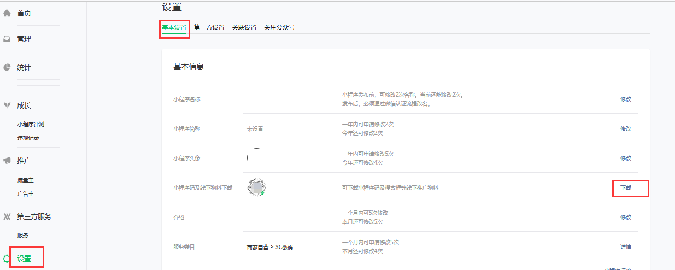Viewport: 675px width, 270px height.
Task: Click the mini program avatar image
Action: click(256, 157)
